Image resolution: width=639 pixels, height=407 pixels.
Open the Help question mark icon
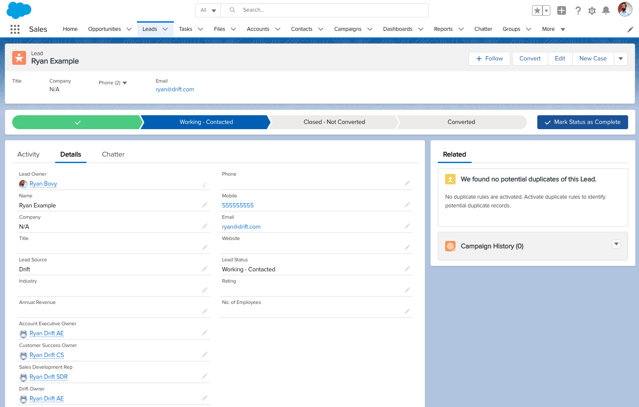coord(578,10)
